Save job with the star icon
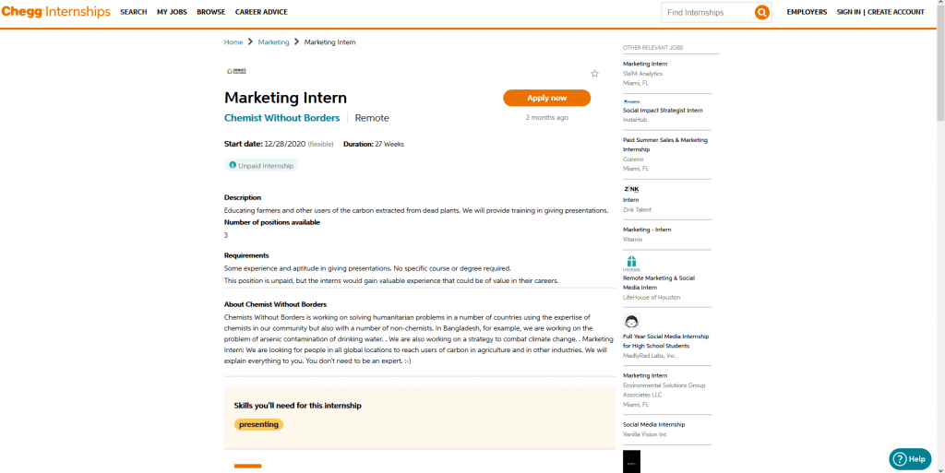This screenshot has height=473, width=945. tap(594, 74)
